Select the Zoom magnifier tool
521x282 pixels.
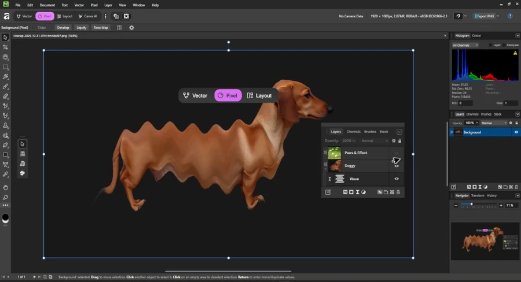click(5, 198)
